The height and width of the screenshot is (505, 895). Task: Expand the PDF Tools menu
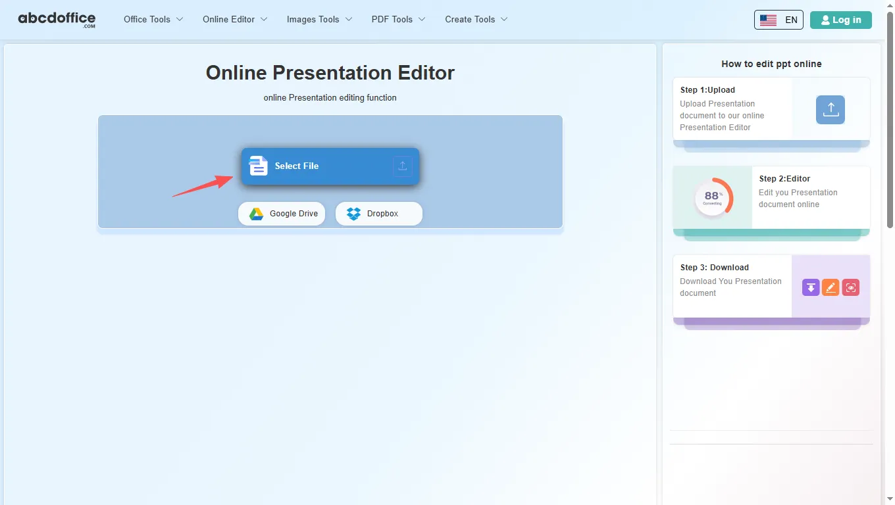click(x=398, y=20)
